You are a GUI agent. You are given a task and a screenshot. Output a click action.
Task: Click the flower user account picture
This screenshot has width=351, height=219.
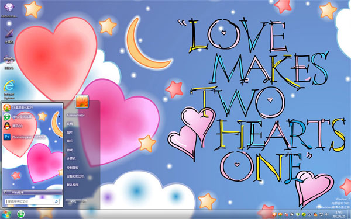tap(82, 102)
